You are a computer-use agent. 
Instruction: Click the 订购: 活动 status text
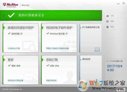pyautogui.click(x=54, y=66)
